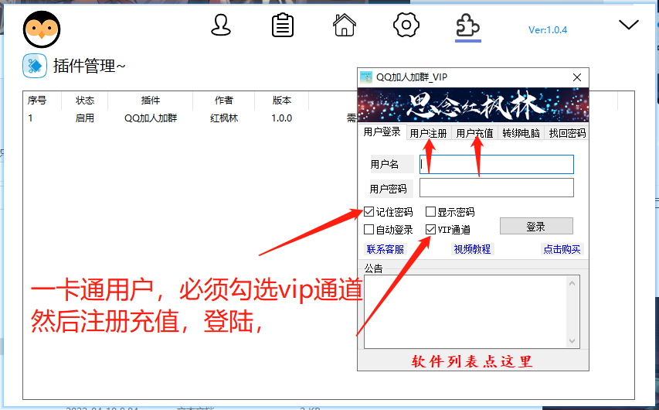Focus the 用户密码 input field
659x410 pixels.
click(x=496, y=188)
